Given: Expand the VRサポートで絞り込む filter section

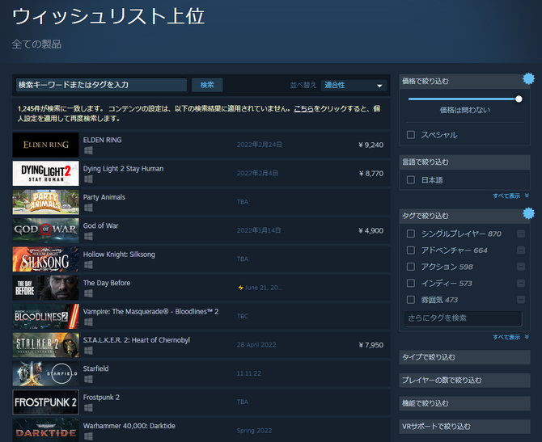Looking at the screenshot, I should (x=464, y=426).
